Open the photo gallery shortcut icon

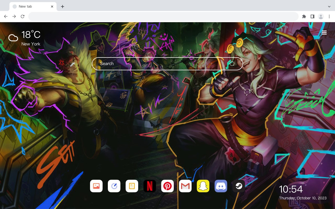point(96,186)
